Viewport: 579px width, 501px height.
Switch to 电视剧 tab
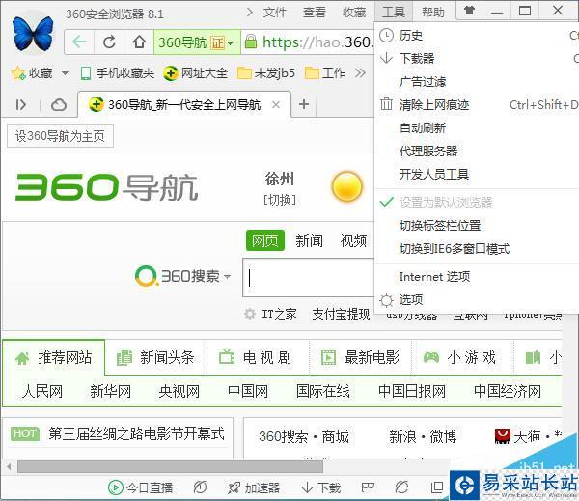(x=257, y=357)
